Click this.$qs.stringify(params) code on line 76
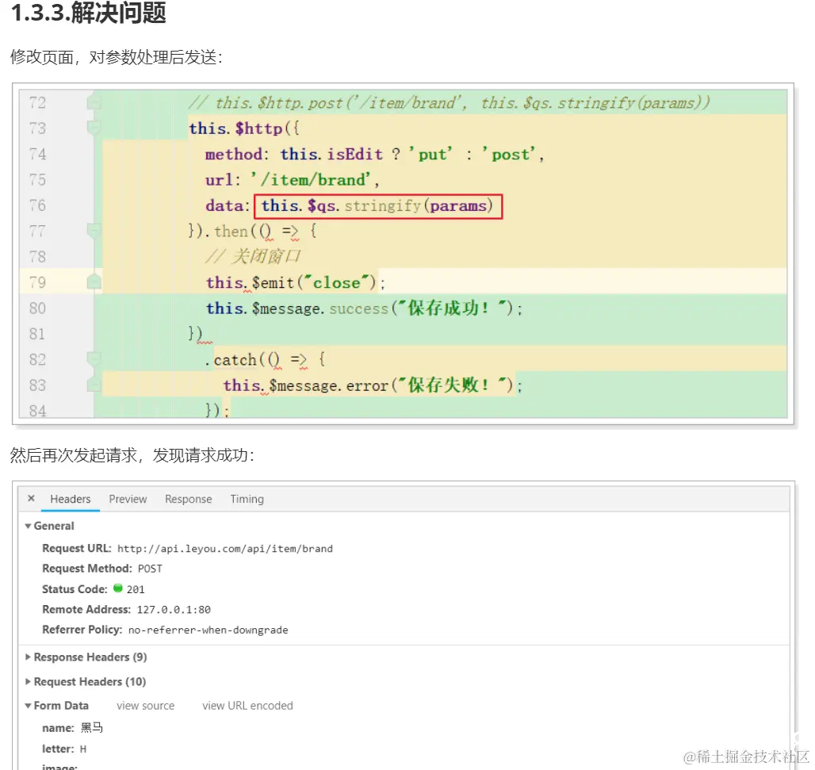Screen dimensions: 815x770 [x=377, y=206]
